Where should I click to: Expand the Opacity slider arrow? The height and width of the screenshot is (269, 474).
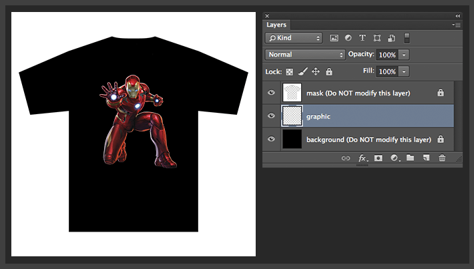tap(405, 55)
